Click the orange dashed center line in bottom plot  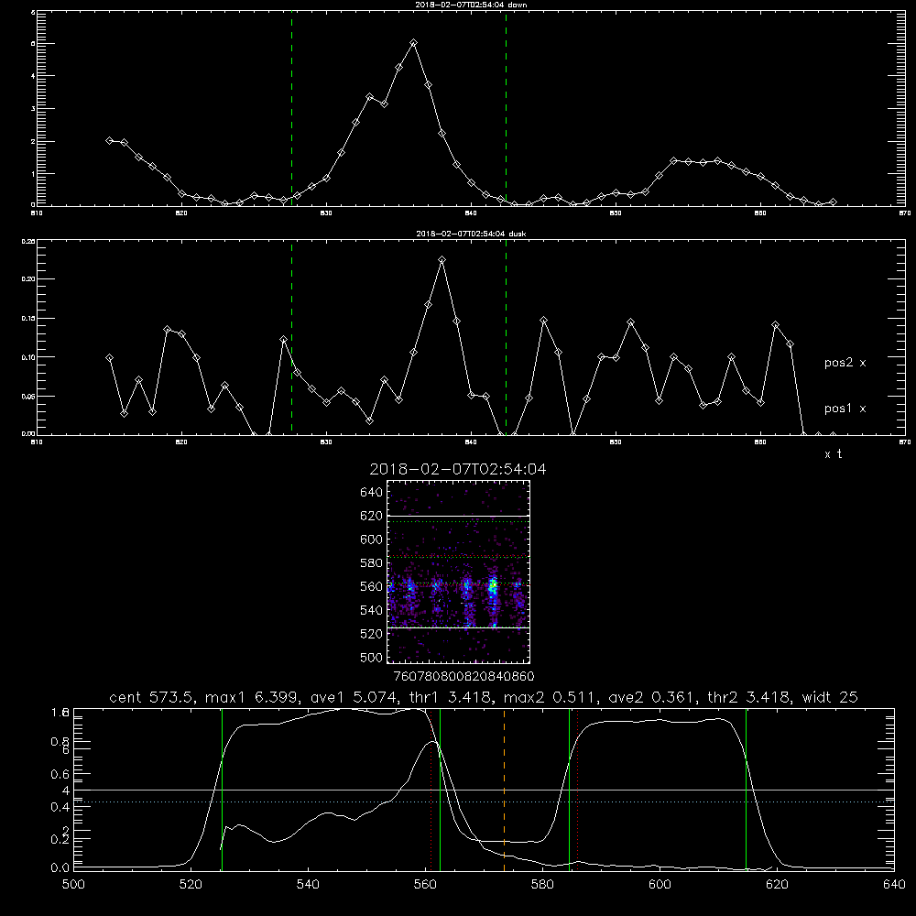[504, 790]
